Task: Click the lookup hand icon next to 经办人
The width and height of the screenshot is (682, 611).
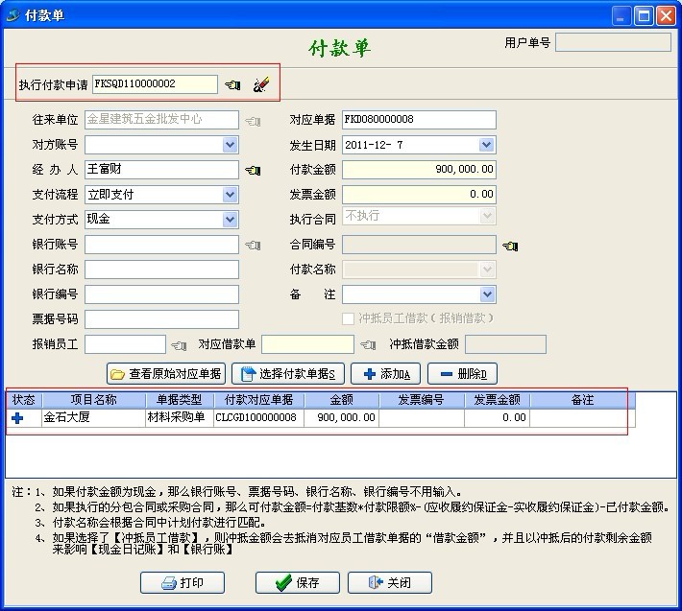Action: tap(253, 170)
